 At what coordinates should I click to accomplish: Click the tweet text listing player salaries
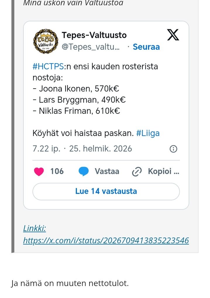click(79, 100)
